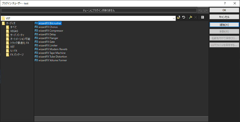Click the LUTファイルを保存する... button
Viewport: 240px width, 122px height.
point(224,45)
